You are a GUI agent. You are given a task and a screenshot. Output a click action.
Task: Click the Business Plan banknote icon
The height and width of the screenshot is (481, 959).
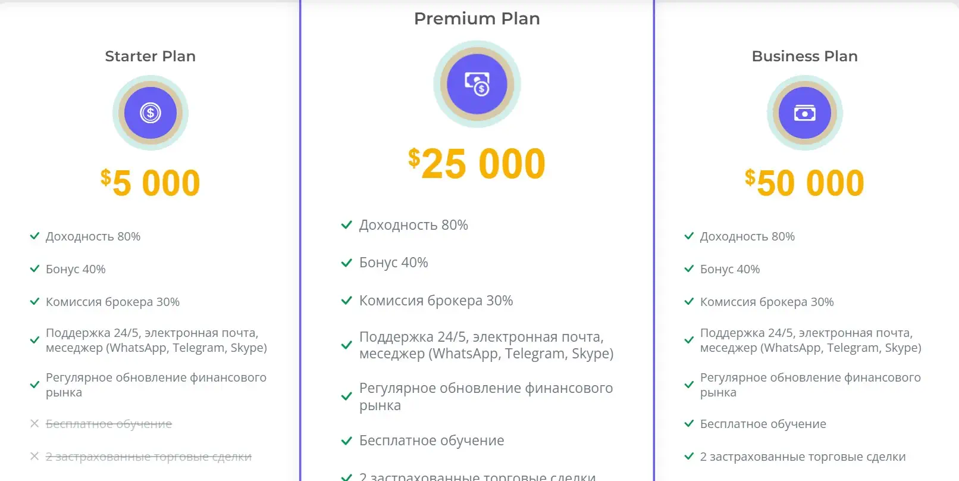pyautogui.click(x=805, y=113)
